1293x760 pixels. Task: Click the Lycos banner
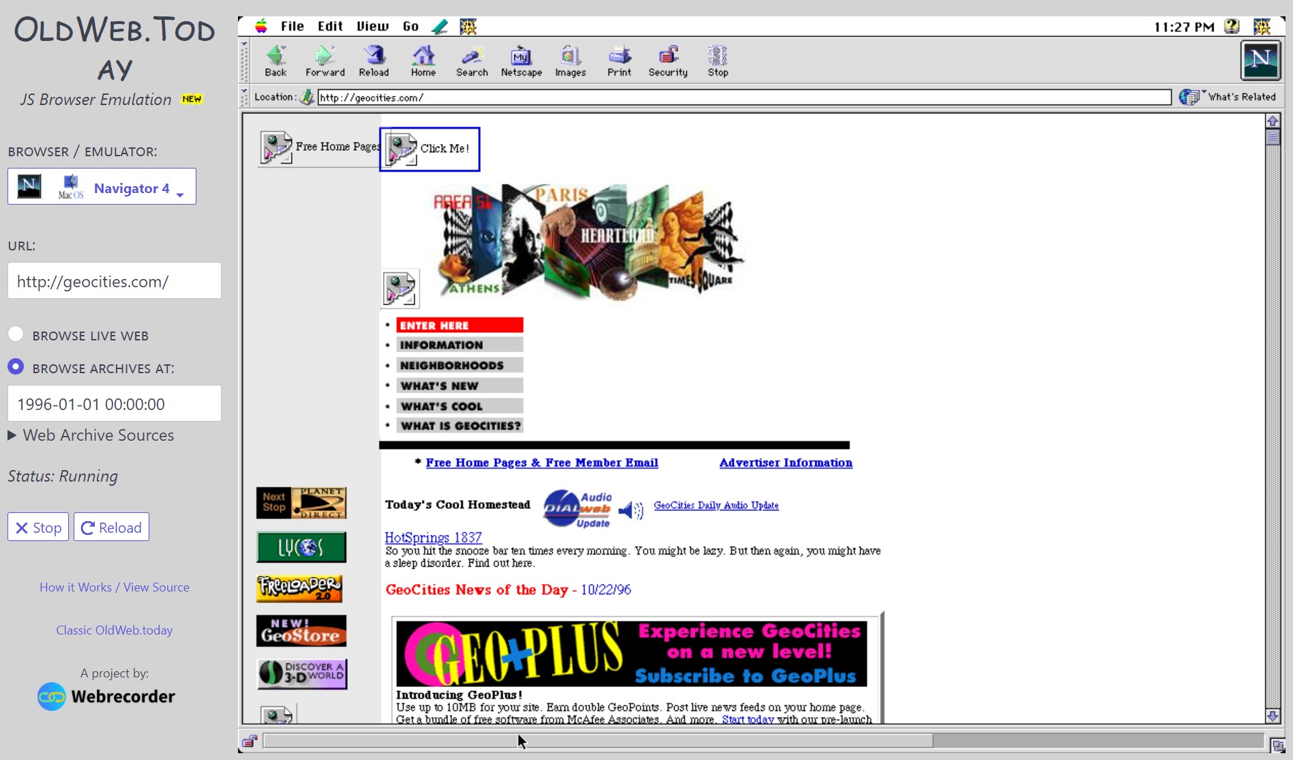(x=301, y=547)
